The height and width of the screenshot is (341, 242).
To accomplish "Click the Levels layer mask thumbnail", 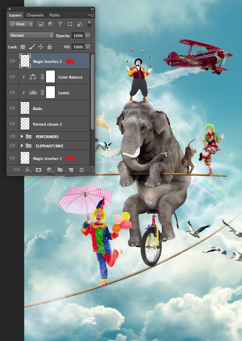I will (x=50, y=92).
